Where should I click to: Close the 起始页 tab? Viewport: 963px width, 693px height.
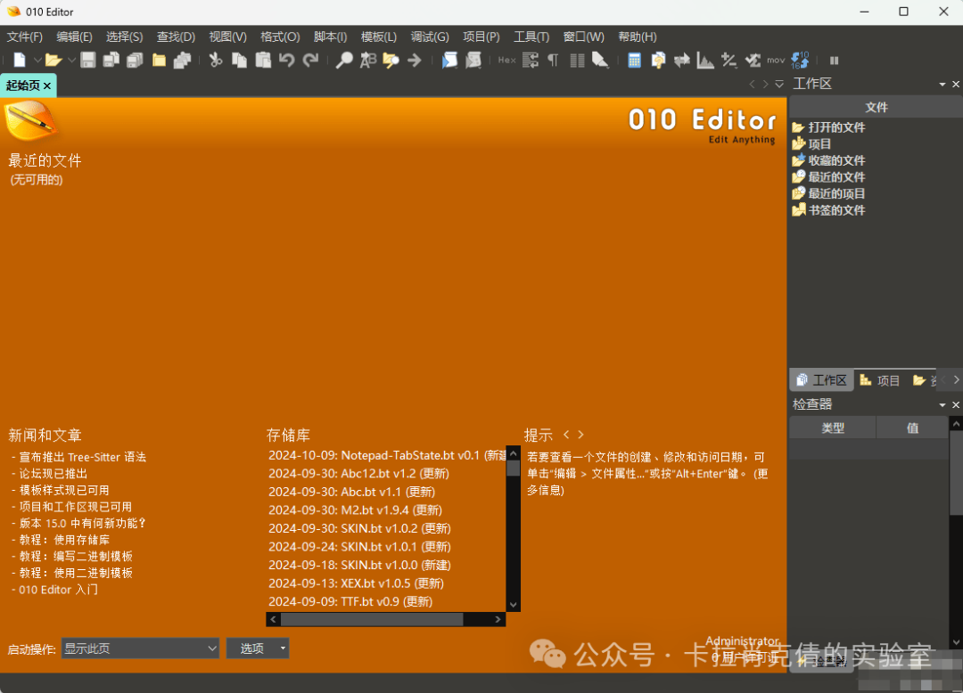click(47, 85)
